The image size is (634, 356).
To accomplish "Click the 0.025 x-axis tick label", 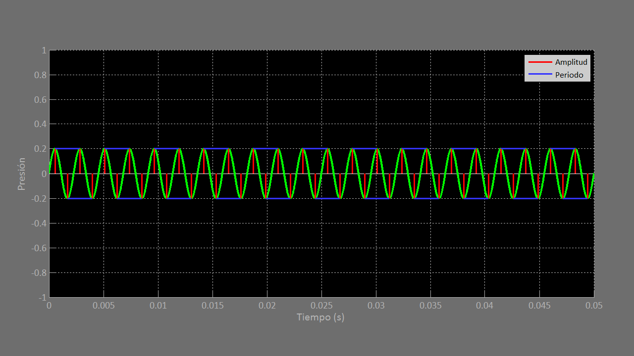I will tap(321, 306).
